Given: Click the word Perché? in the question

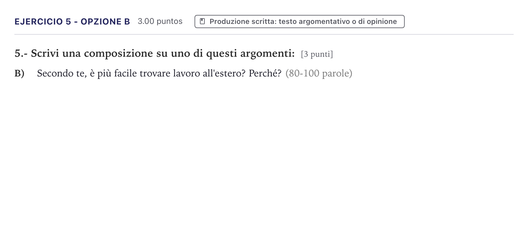Looking at the screenshot, I should [x=265, y=73].
